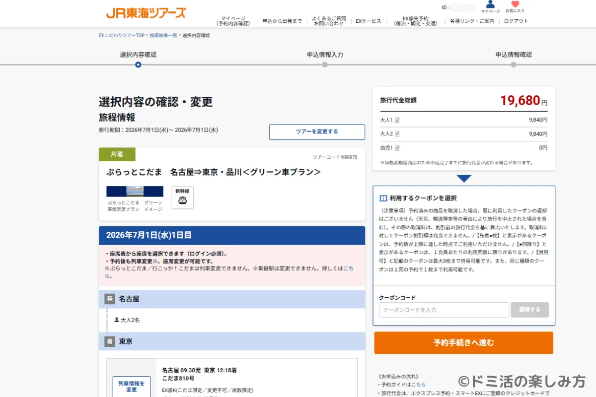Click the 大人2名 passenger icon
This screenshot has height=397, width=596.
tap(117, 320)
